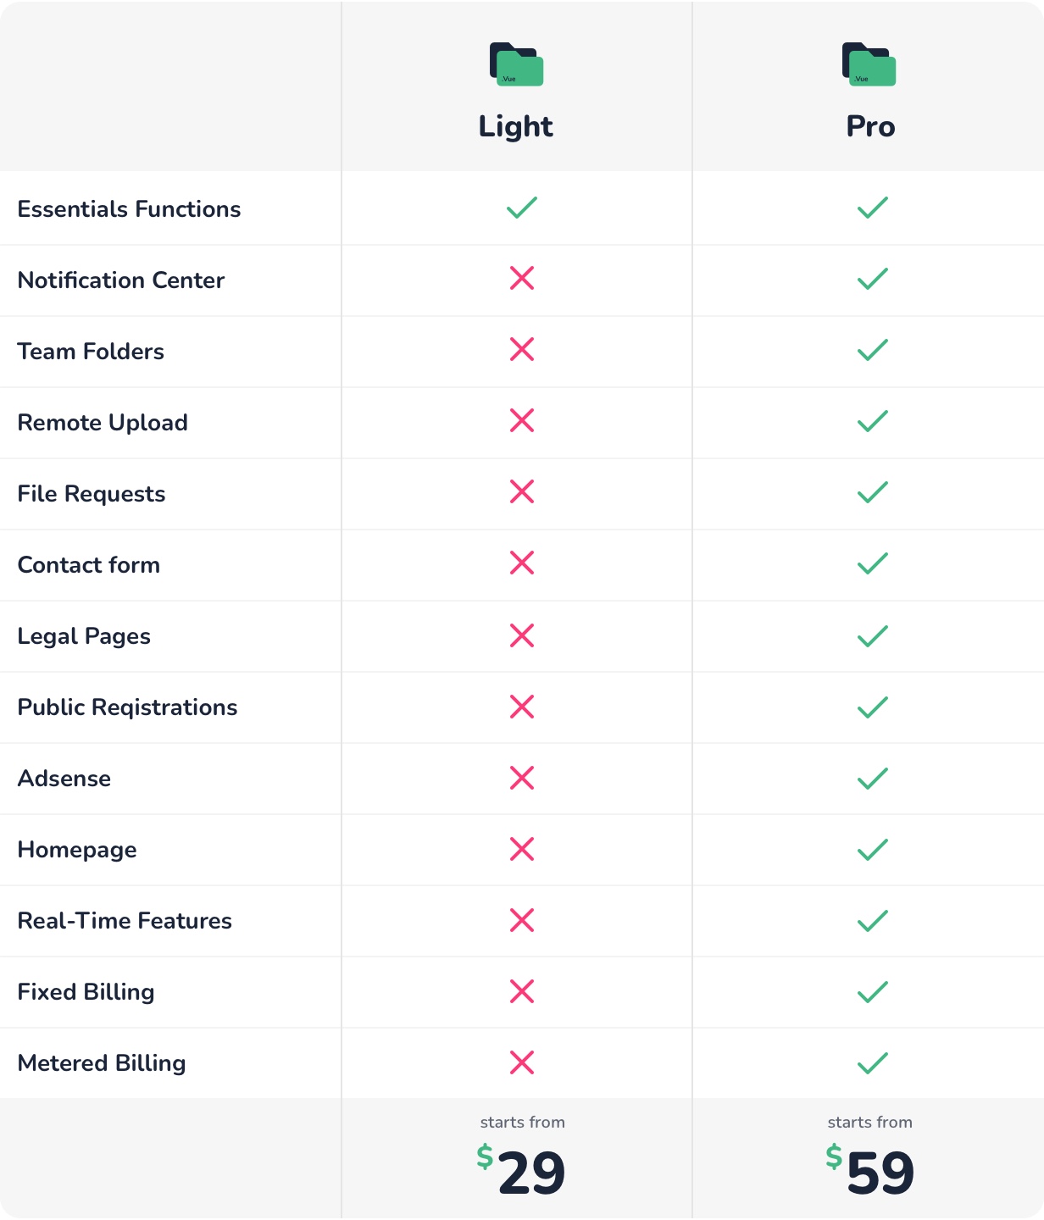Click the $29 Light plan price
Screen dimensions: 1044x1220
point(521,1171)
